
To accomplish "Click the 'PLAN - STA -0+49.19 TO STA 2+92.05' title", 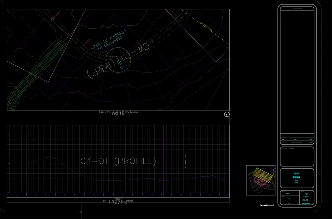I will click(x=118, y=112).
